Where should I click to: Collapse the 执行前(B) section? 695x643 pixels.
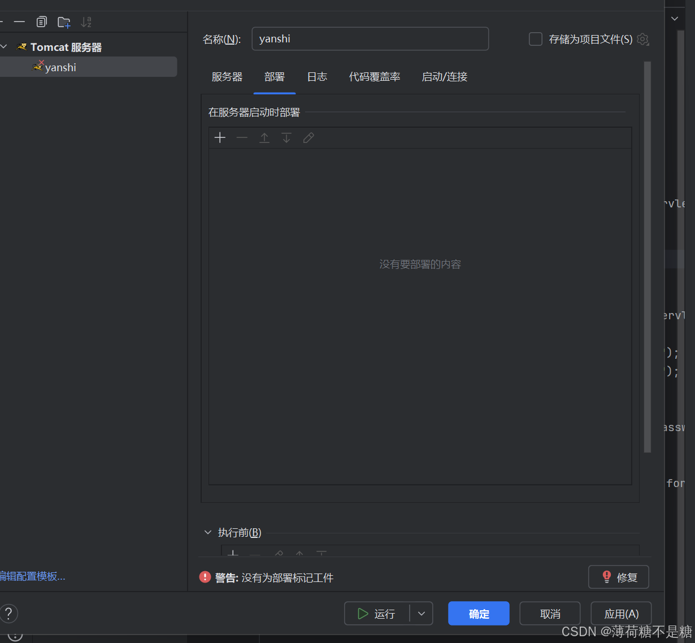pos(208,532)
